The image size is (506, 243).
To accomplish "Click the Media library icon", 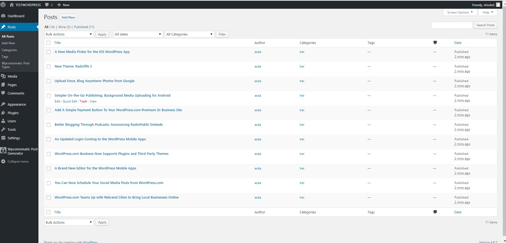I will [3, 76].
